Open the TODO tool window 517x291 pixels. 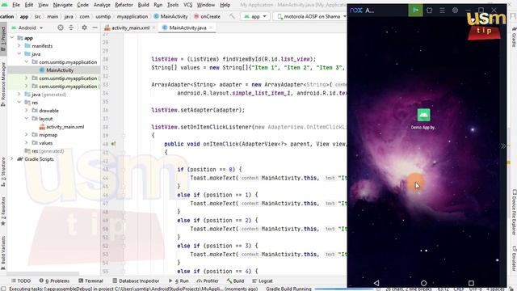click(x=21, y=280)
